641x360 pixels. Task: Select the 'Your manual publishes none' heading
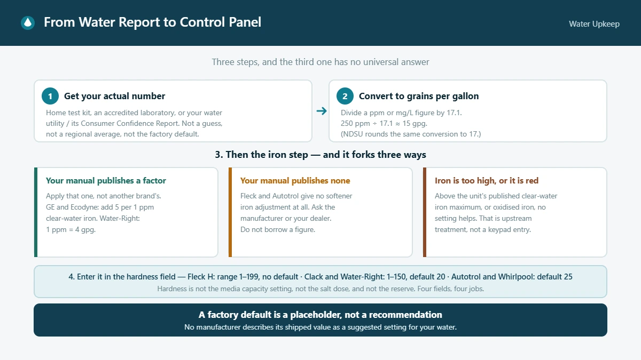tap(295, 181)
